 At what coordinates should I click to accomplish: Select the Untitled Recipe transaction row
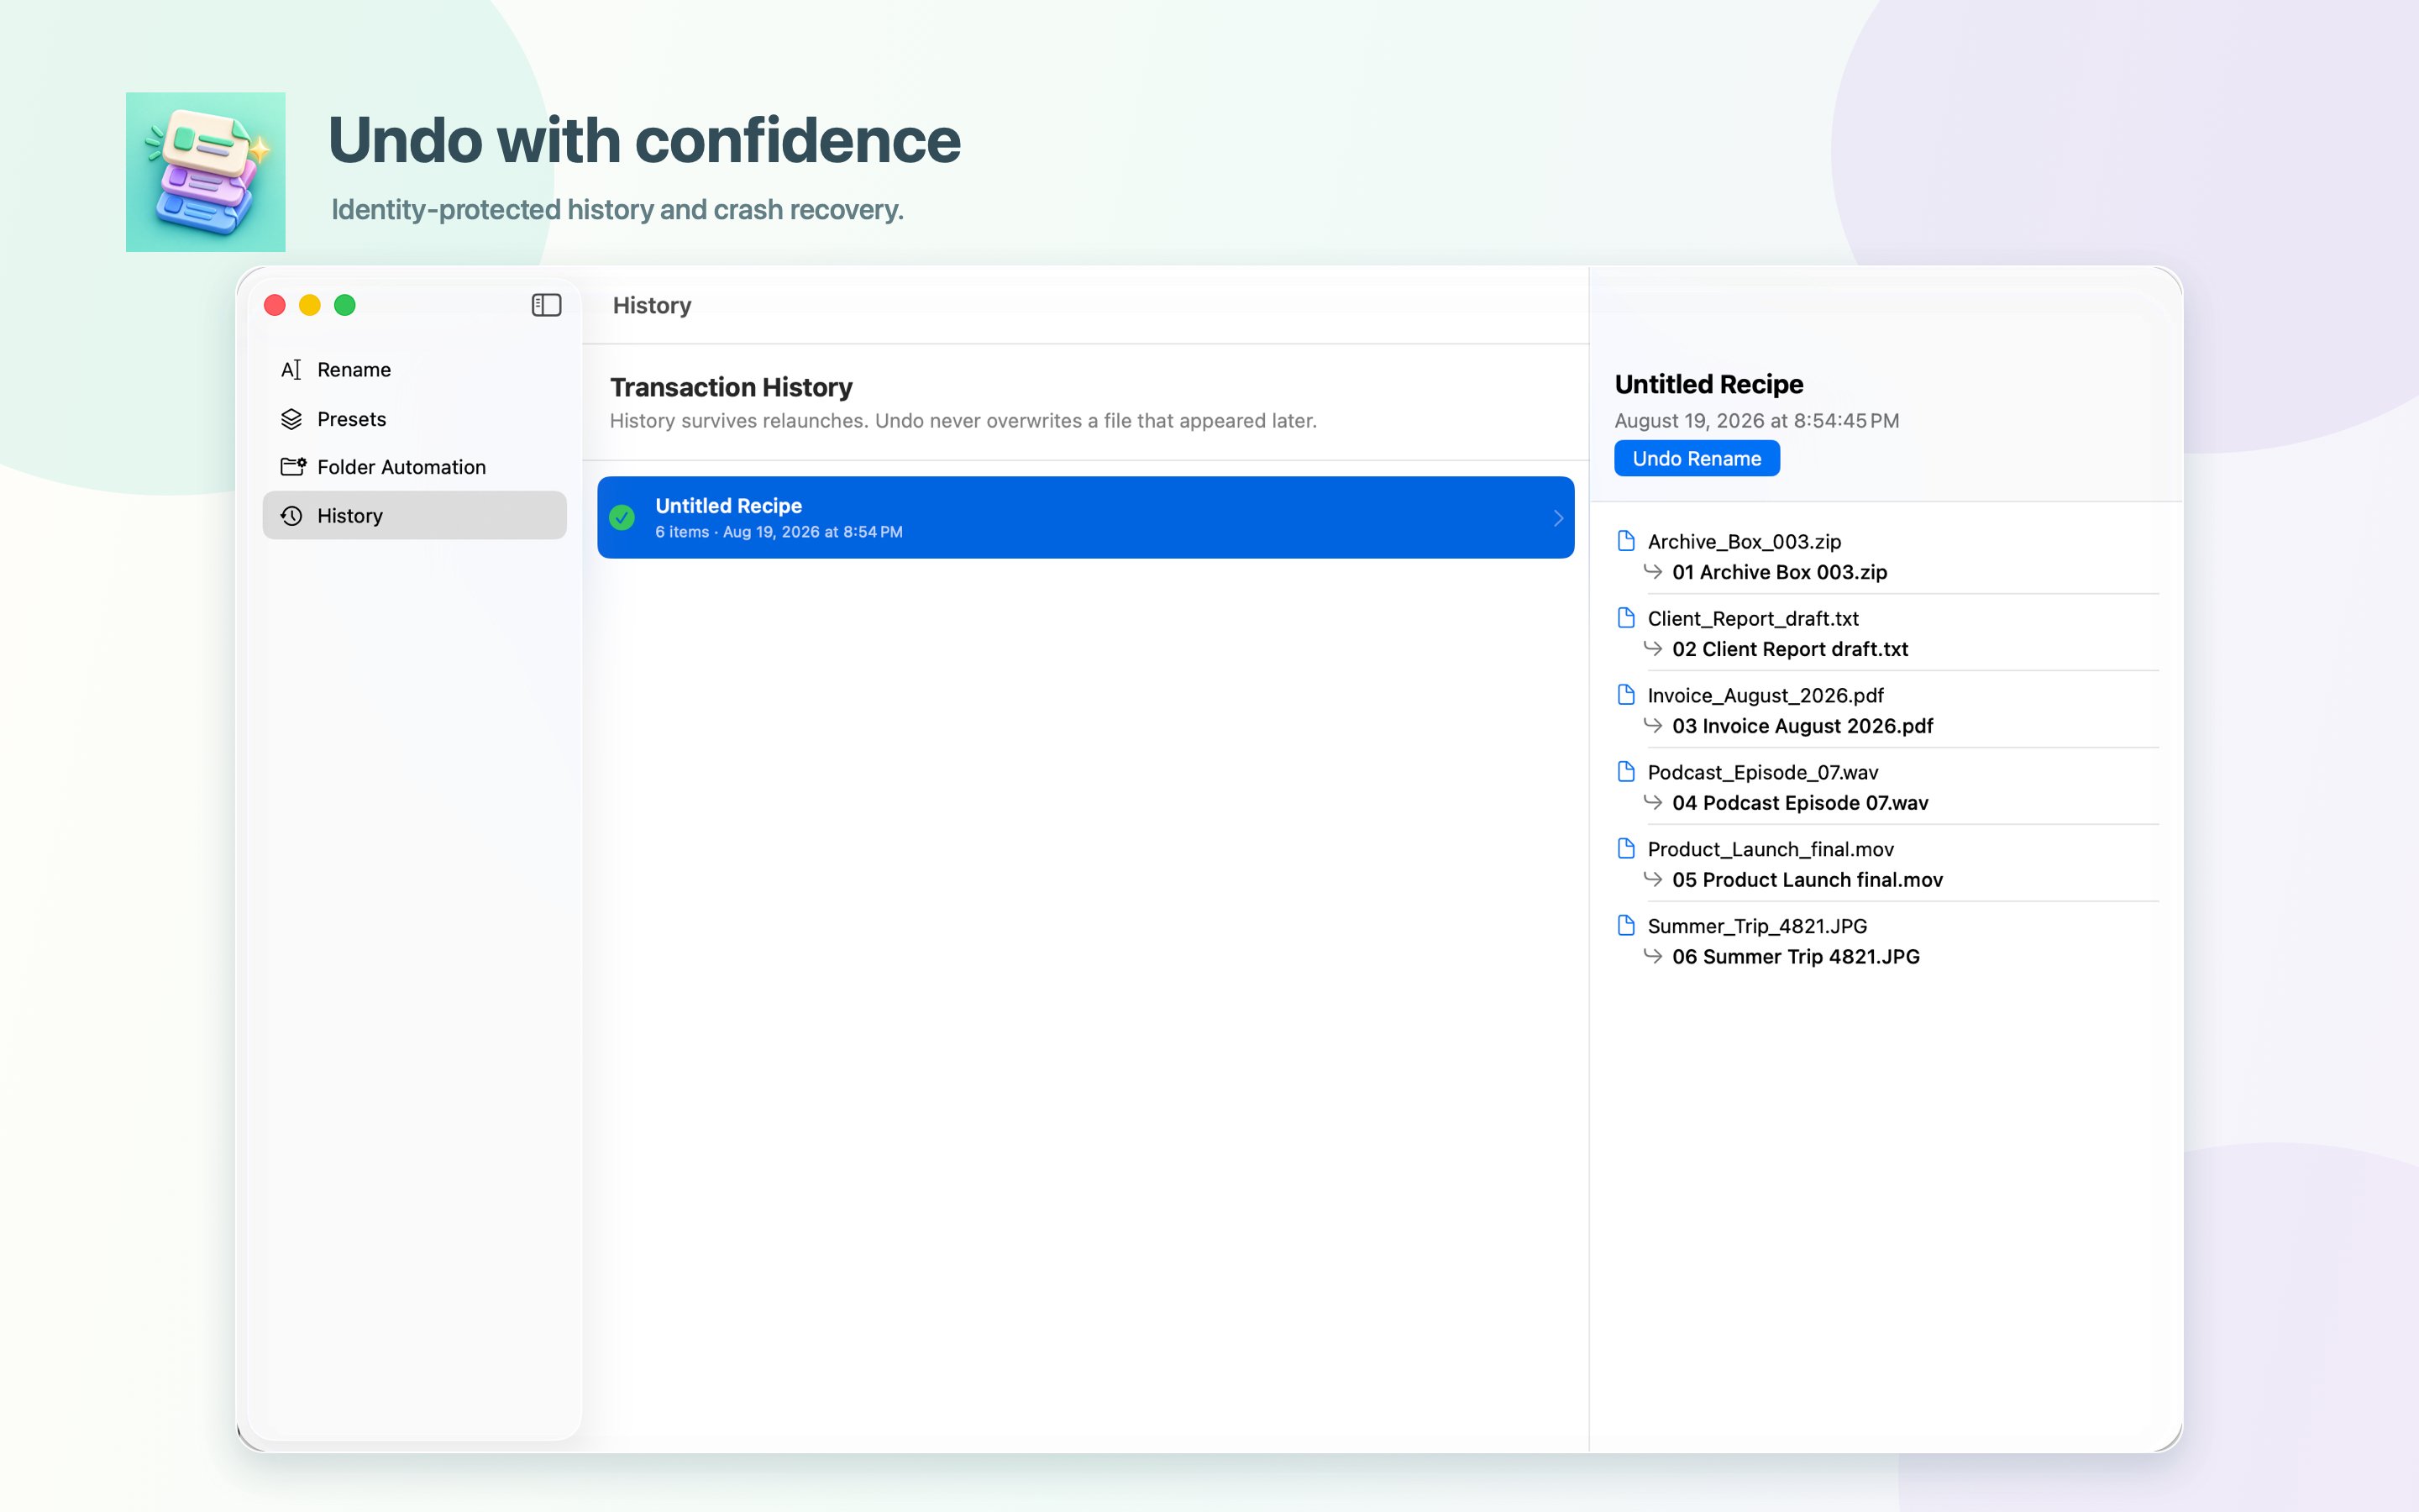pos(1085,518)
